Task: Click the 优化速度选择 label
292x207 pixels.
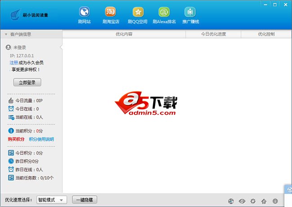Action: pos(18,200)
